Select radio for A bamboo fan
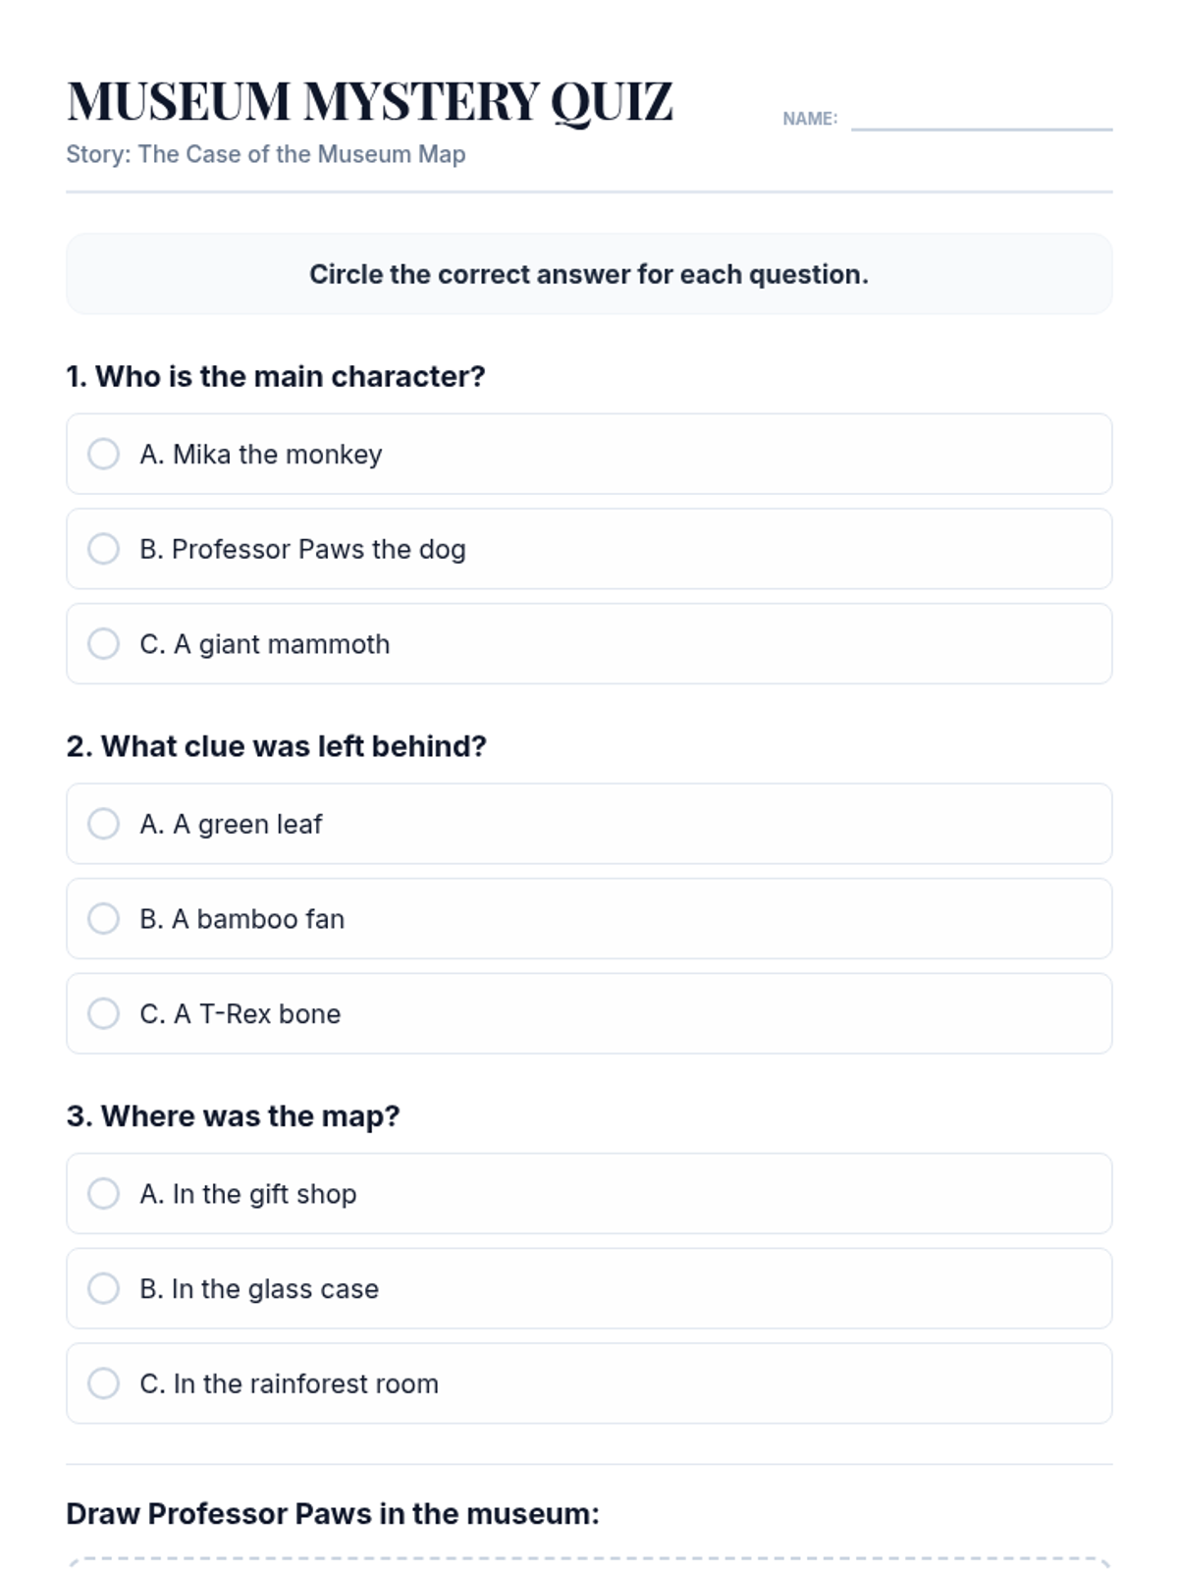Viewport: 1178px width, 1571px height. pos(103,919)
